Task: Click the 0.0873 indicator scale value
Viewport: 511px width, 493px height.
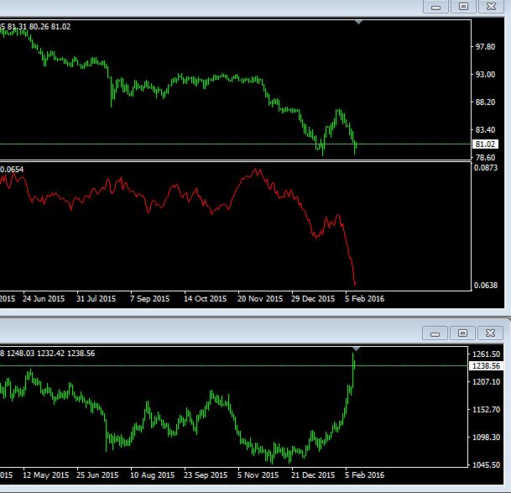Action: [486, 169]
